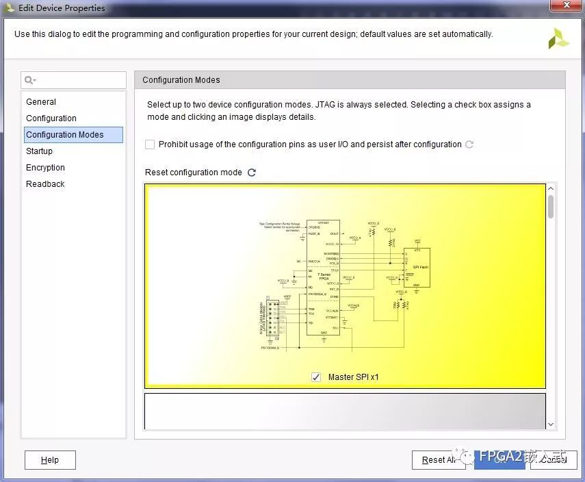Click the Reset All button
This screenshot has width=585, height=482.
point(439,460)
